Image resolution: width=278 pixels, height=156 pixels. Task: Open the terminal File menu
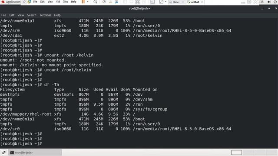3,15
